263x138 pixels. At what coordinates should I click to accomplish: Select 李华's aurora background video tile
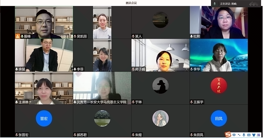[219, 55]
